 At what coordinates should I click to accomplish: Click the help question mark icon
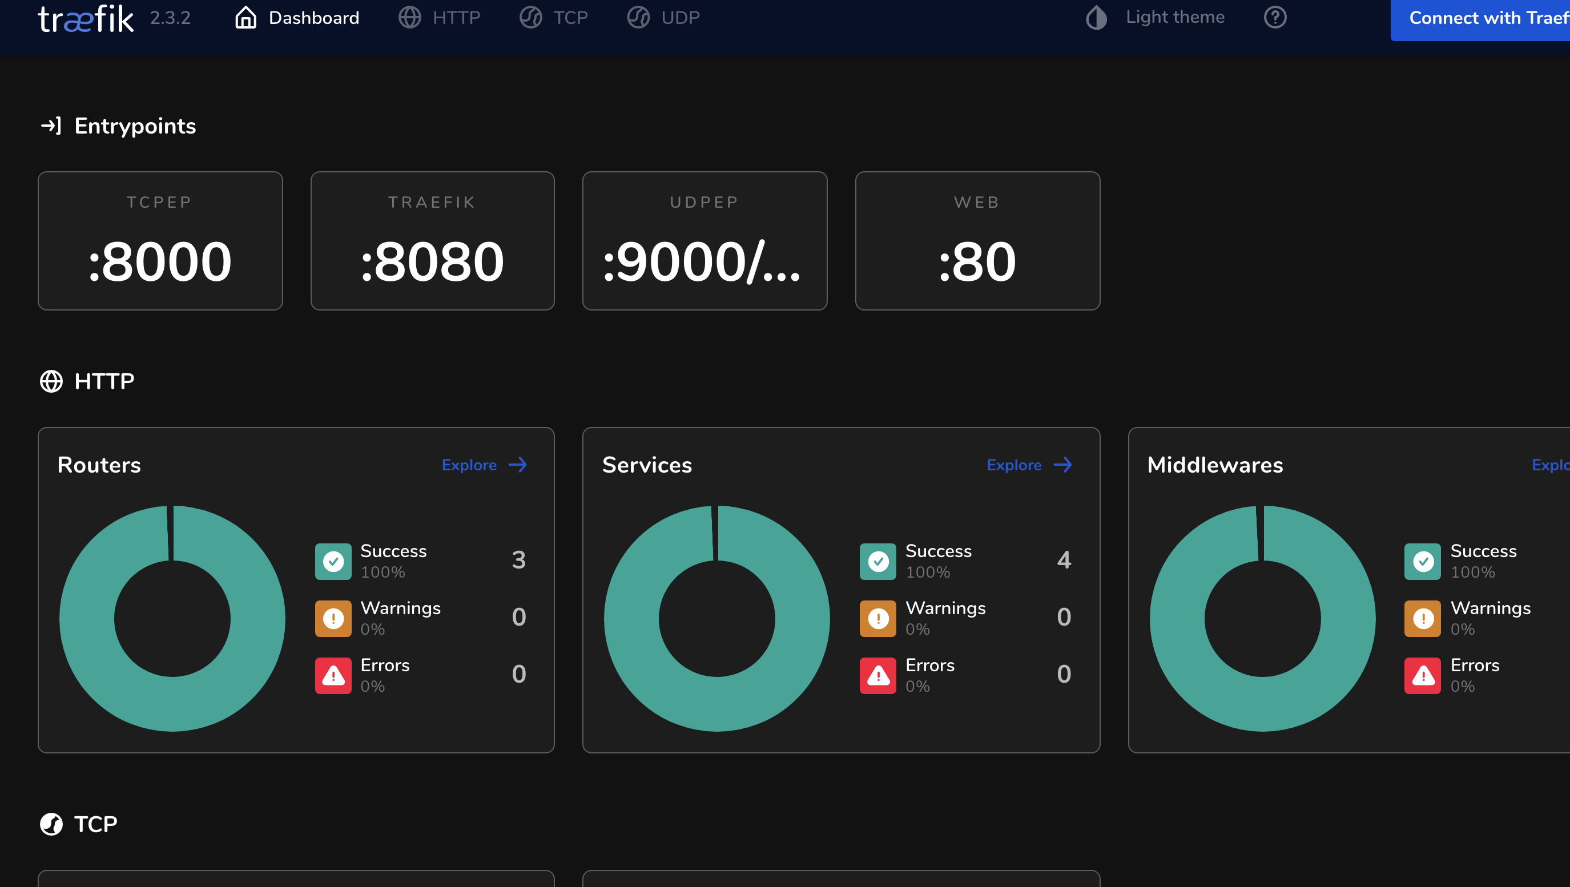(x=1274, y=17)
